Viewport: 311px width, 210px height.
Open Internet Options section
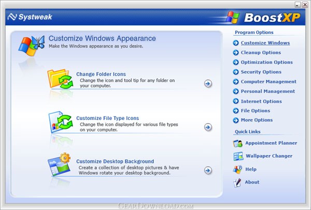pyautogui.click(x=261, y=101)
